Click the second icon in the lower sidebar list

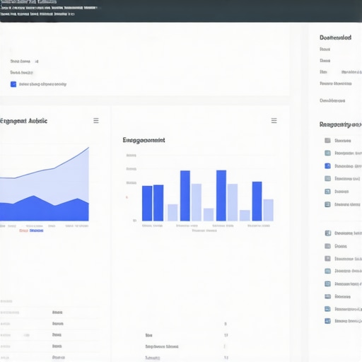point(328,246)
